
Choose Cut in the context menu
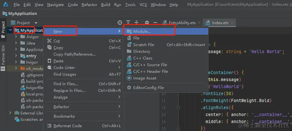click(83, 41)
